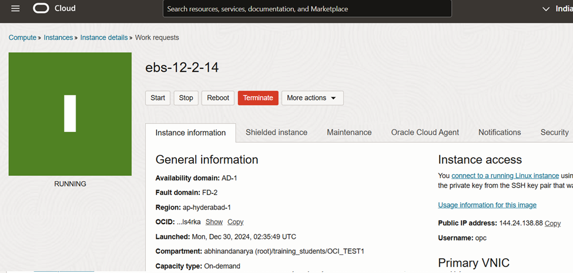Switch to the Notifications tab

500,132
